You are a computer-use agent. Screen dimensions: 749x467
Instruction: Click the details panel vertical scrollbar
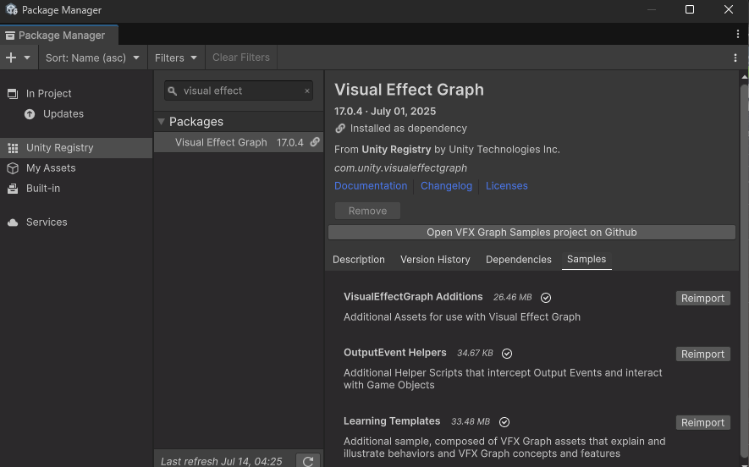[744, 272]
